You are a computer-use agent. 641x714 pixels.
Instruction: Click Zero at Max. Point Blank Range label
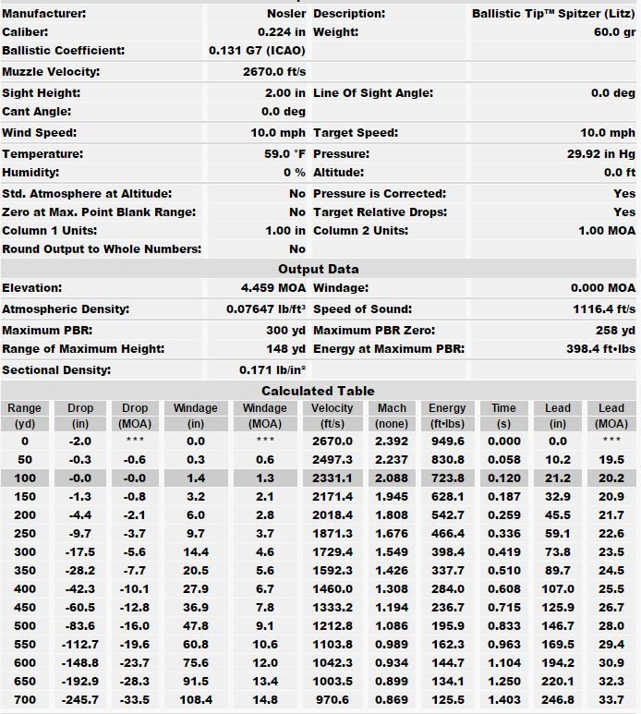[x=98, y=212]
